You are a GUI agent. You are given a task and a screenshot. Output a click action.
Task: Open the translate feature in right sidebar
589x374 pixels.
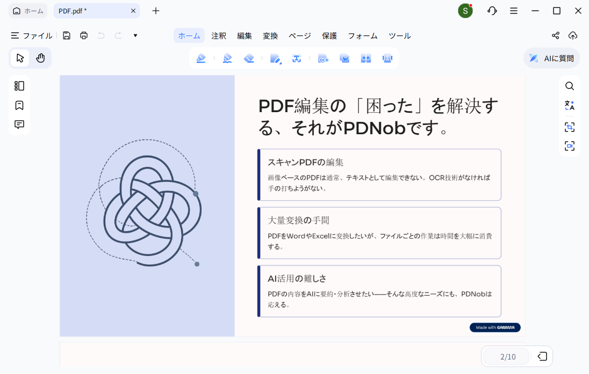(570, 105)
